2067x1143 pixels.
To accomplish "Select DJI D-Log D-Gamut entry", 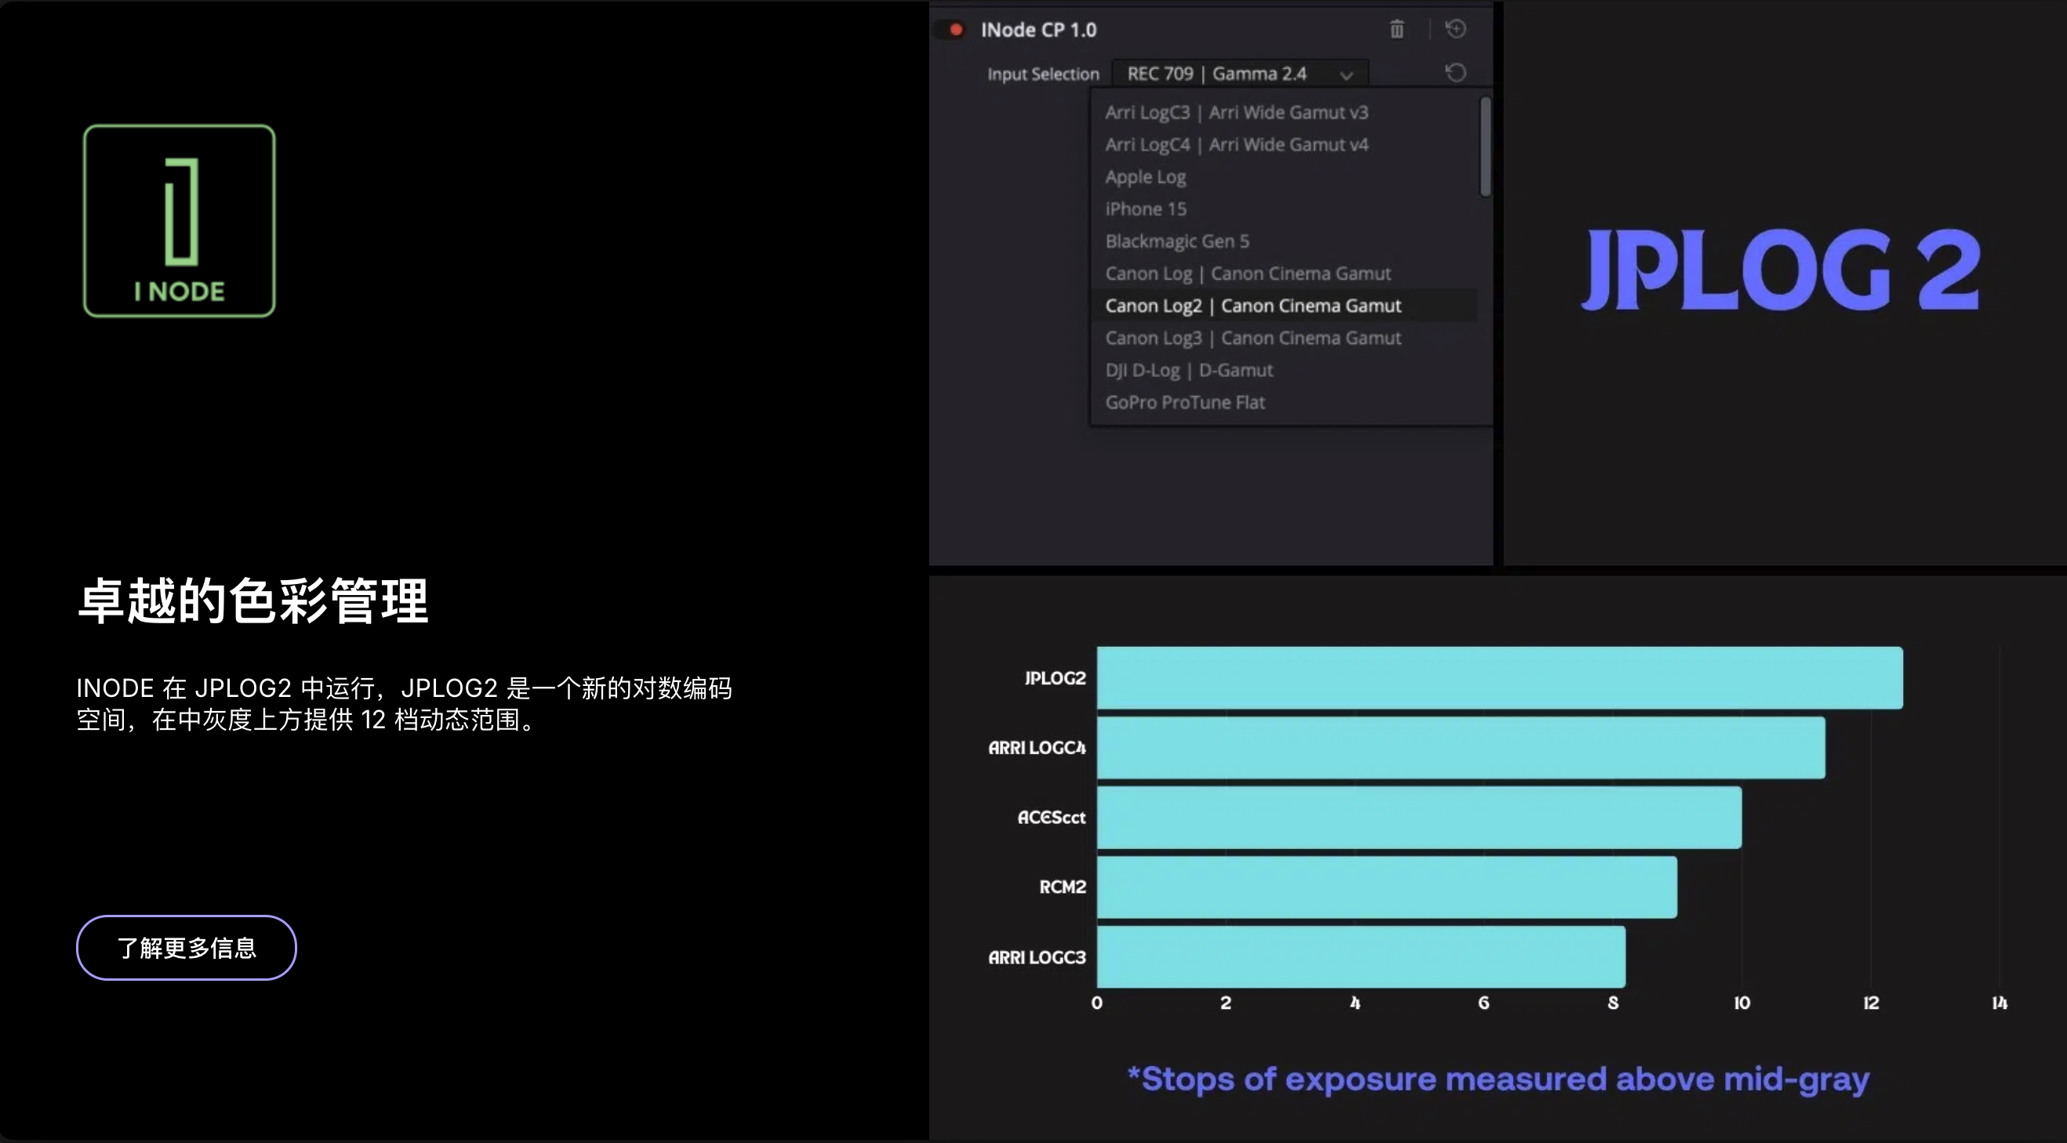I will [1188, 371].
